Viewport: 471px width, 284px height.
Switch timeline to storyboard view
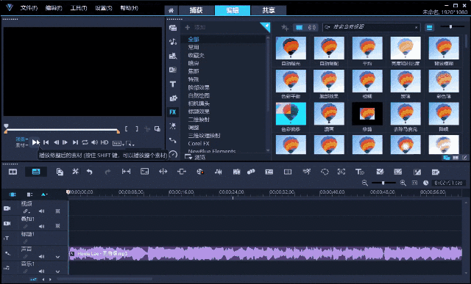(x=13, y=172)
